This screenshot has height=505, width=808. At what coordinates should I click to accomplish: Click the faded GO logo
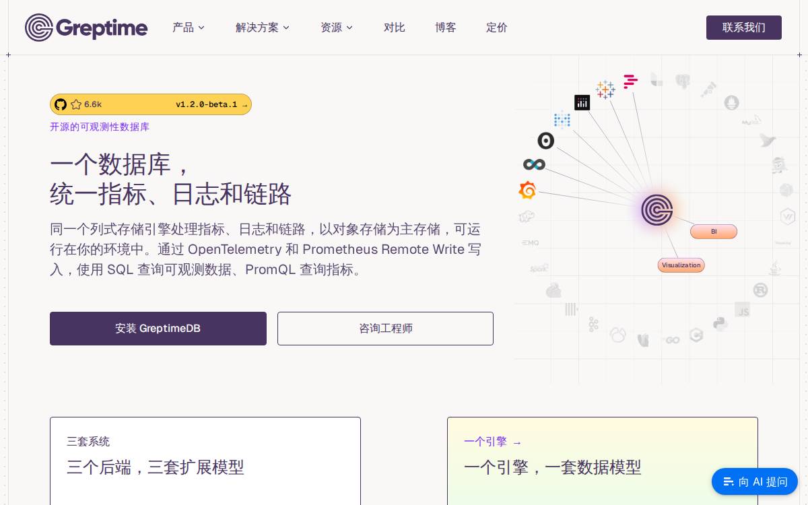click(671, 340)
